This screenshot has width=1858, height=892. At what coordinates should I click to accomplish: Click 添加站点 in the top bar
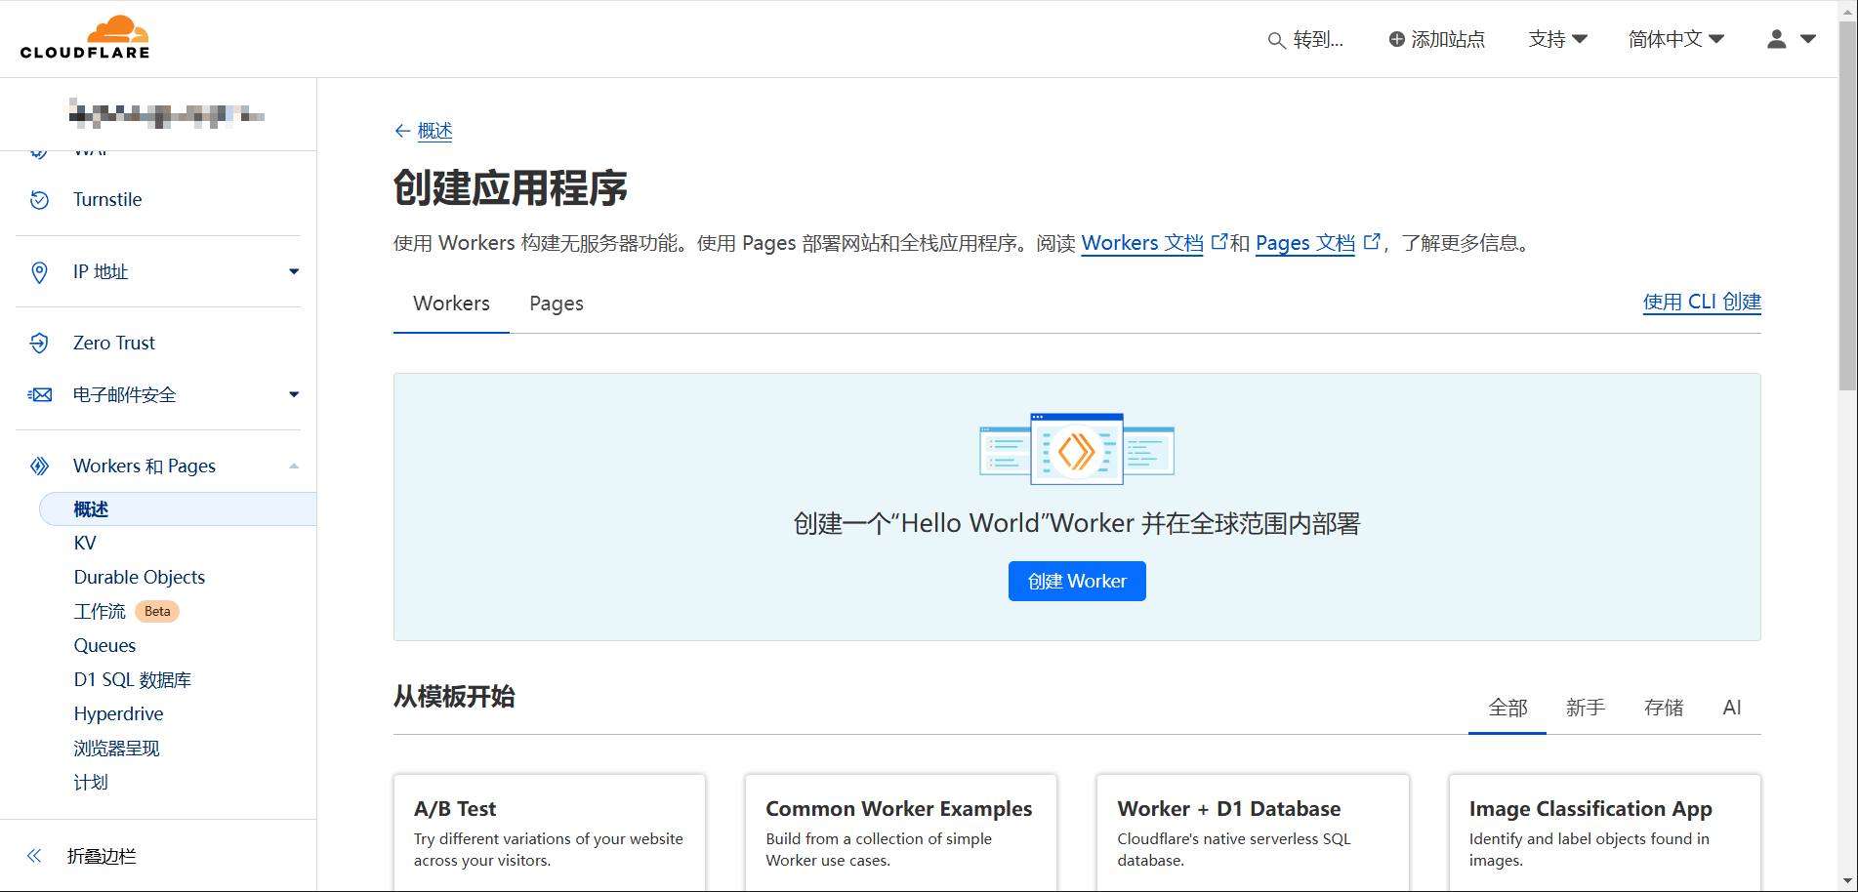[x=1436, y=39]
